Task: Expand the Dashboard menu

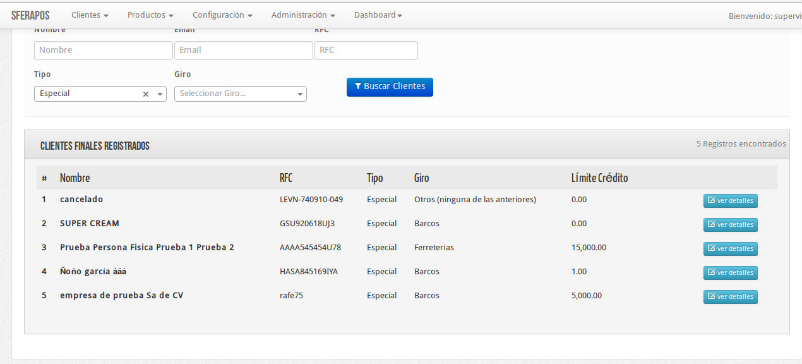Action: pos(378,15)
